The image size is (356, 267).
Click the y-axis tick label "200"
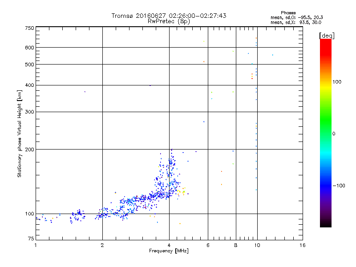click(30, 150)
